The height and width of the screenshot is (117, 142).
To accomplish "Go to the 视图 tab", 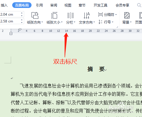I will click(68, 5).
